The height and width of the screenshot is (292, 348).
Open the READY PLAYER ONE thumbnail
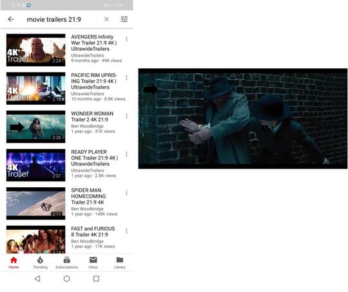[x=35, y=165]
